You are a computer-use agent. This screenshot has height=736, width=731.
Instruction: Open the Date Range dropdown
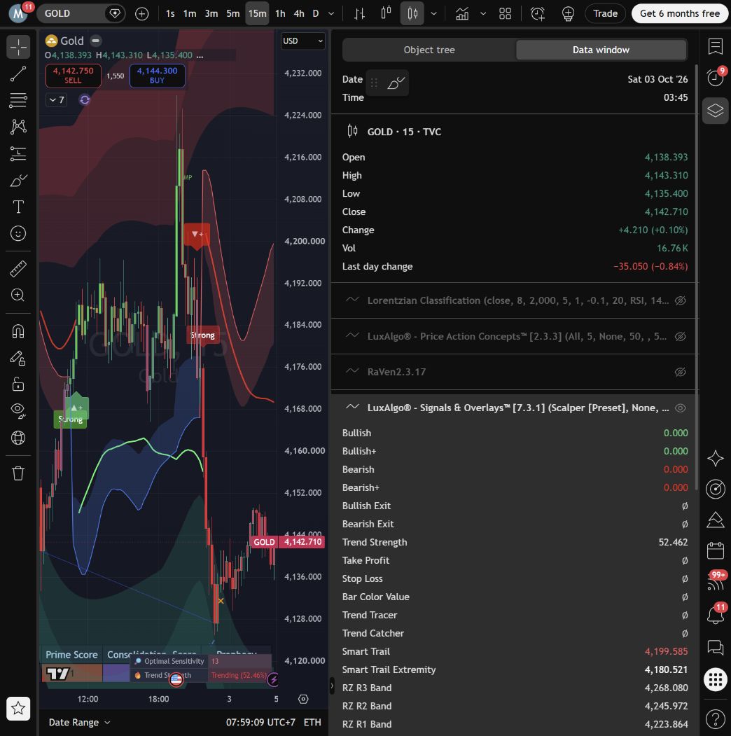pos(79,722)
